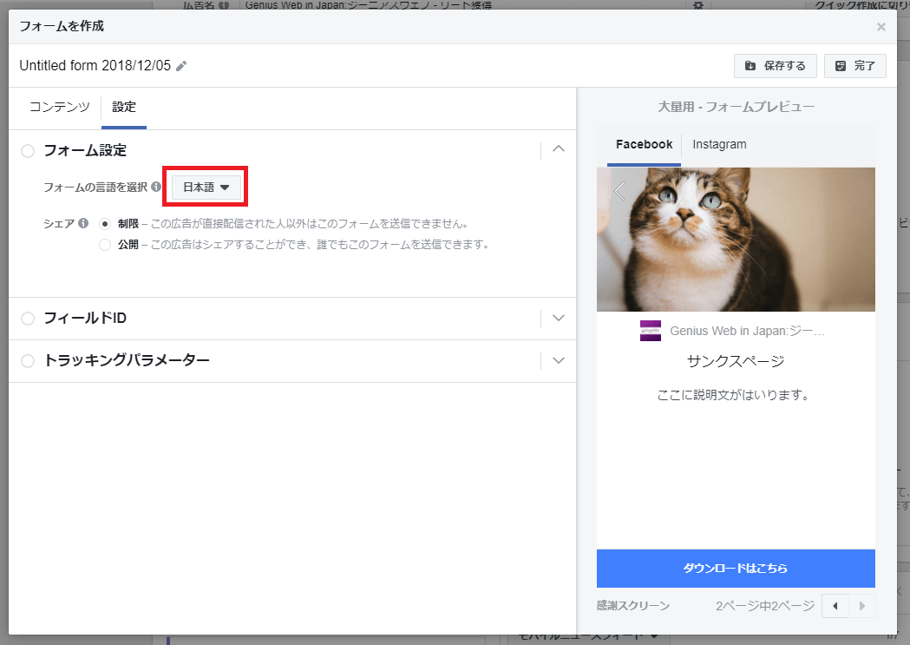
Task: Select the 制限 share option
Action: click(105, 223)
